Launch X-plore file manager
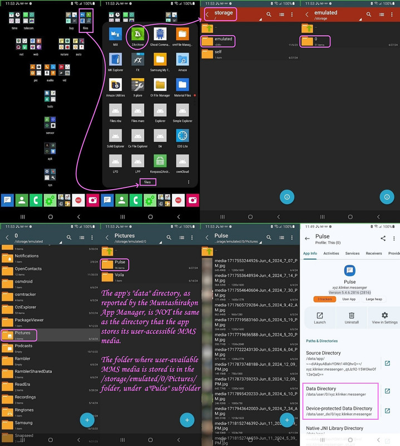Viewport: 400px width, 446px height. click(137, 85)
